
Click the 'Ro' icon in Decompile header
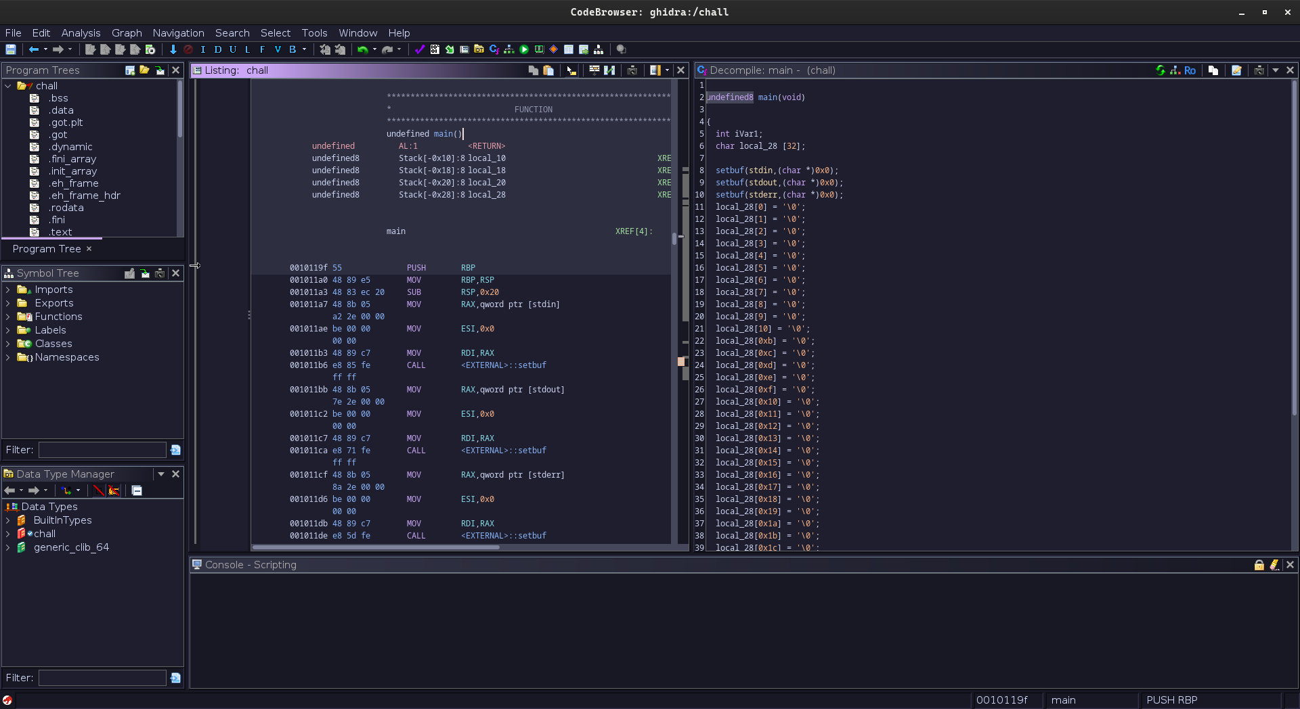pyautogui.click(x=1190, y=70)
